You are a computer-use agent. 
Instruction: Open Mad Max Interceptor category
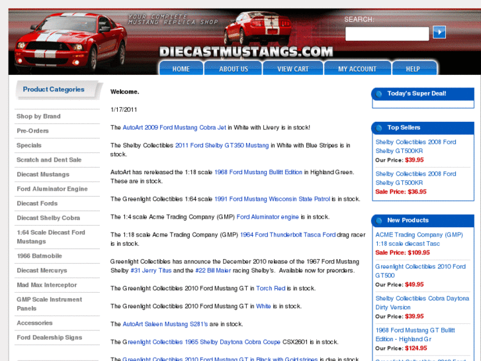(46, 285)
